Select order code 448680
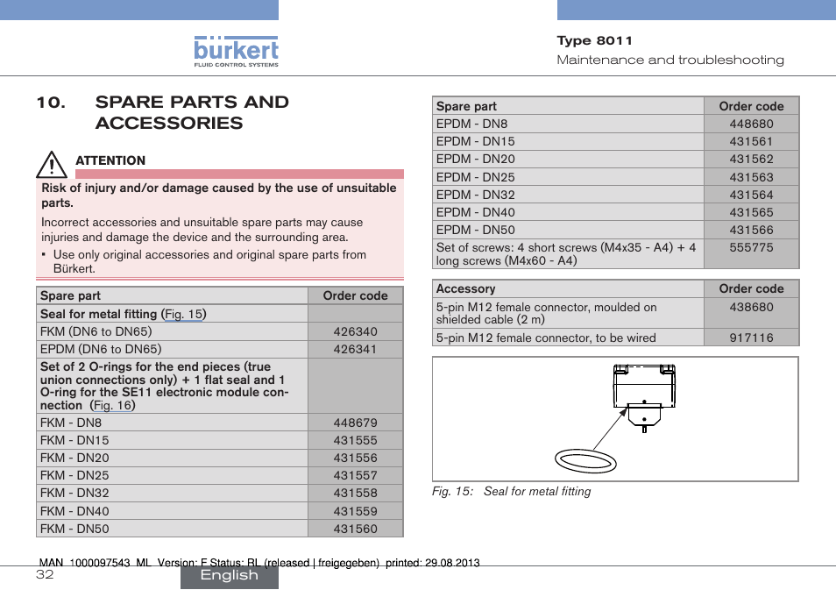This screenshot has height=590, width=836. point(751,124)
